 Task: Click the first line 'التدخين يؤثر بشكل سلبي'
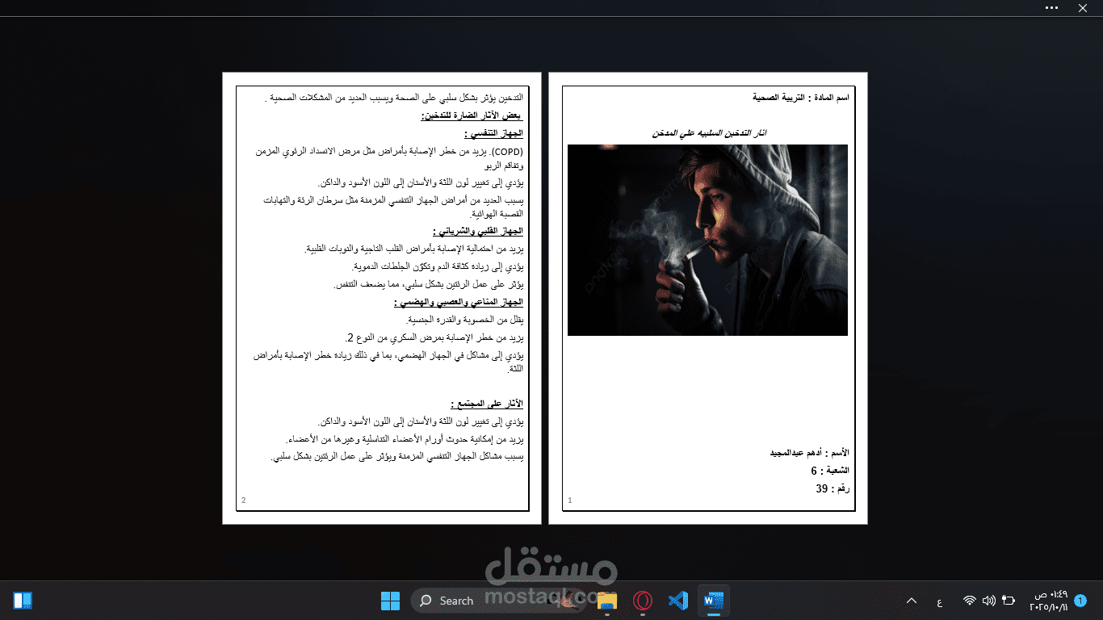point(394,98)
